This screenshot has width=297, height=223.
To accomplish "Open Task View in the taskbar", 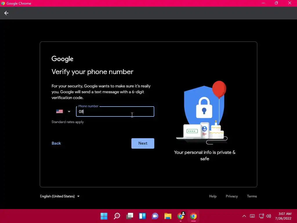I will [x=130, y=216].
